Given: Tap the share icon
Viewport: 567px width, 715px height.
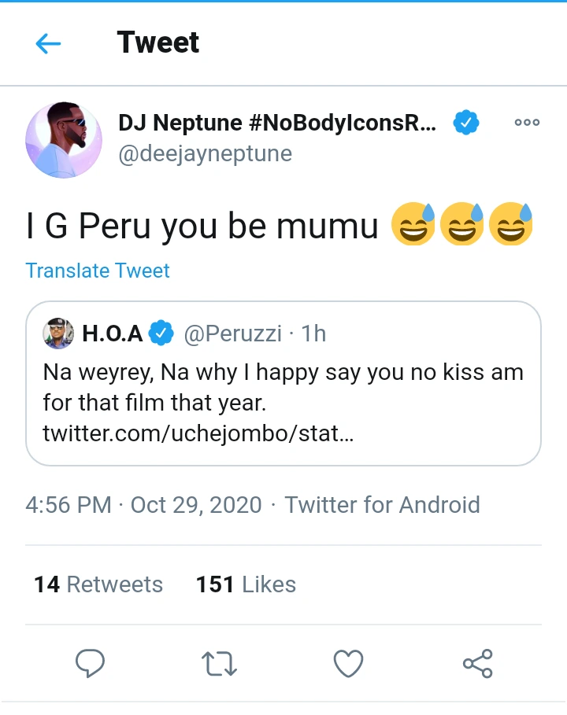Looking at the screenshot, I should tap(477, 664).
